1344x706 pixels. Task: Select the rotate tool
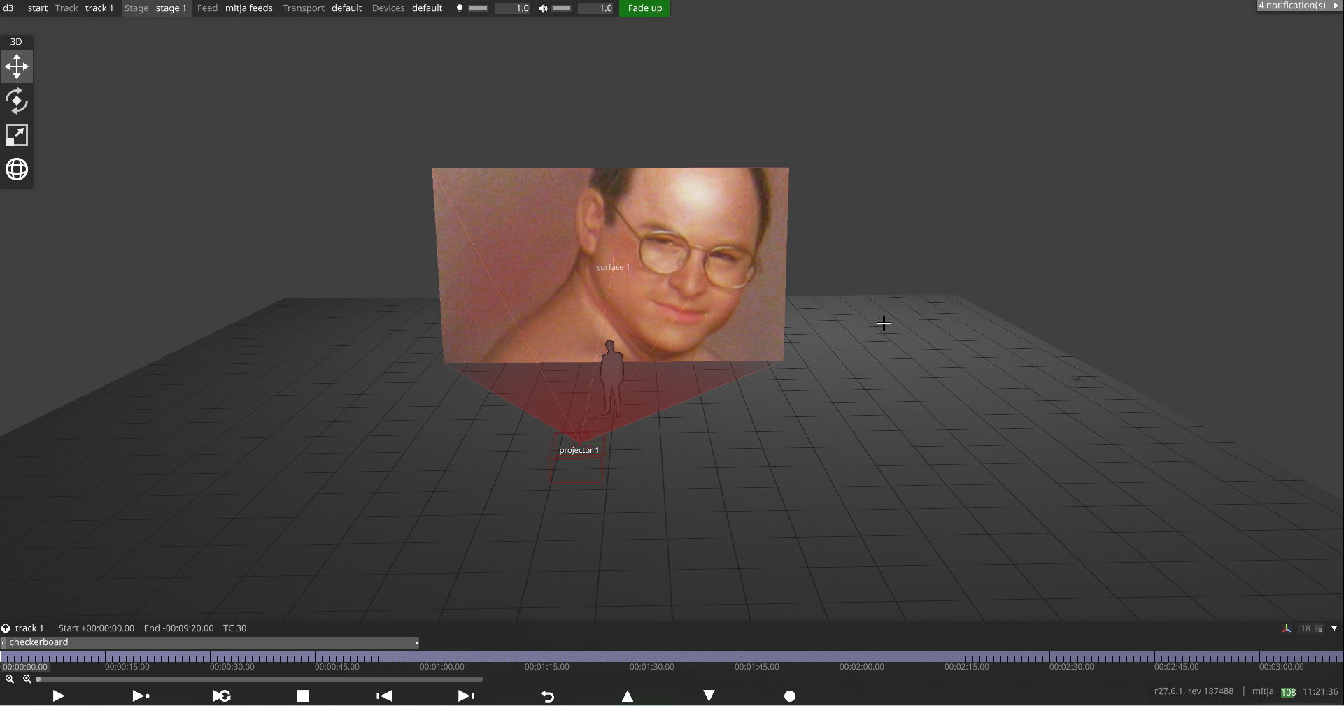coord(17,101)
